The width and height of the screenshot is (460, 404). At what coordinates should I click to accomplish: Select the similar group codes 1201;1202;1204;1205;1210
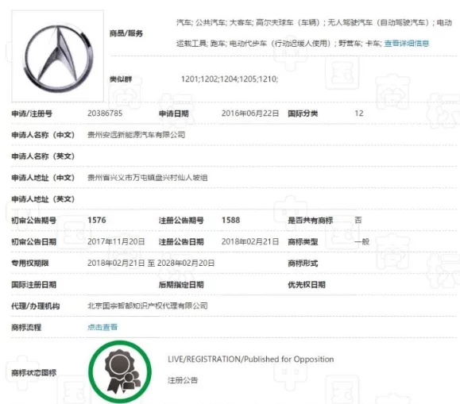(230, 79)
